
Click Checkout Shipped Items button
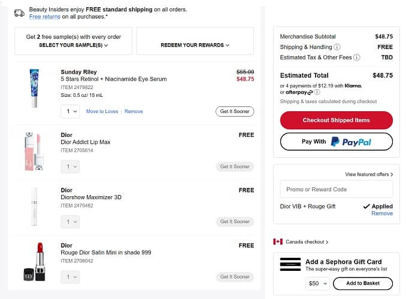click(336, 120)
